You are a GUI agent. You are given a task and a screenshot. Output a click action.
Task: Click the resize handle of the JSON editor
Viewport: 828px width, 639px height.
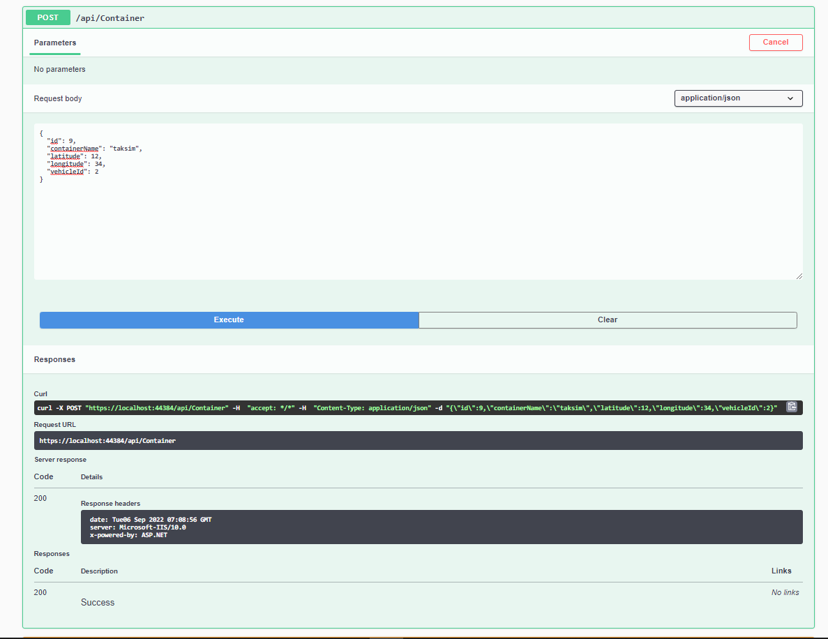799,275
